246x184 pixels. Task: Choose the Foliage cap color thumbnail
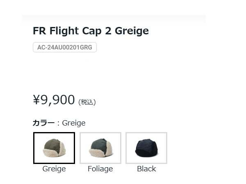[100, 148]
